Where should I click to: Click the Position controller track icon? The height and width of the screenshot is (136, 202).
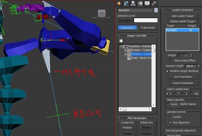tap(129, 50)
